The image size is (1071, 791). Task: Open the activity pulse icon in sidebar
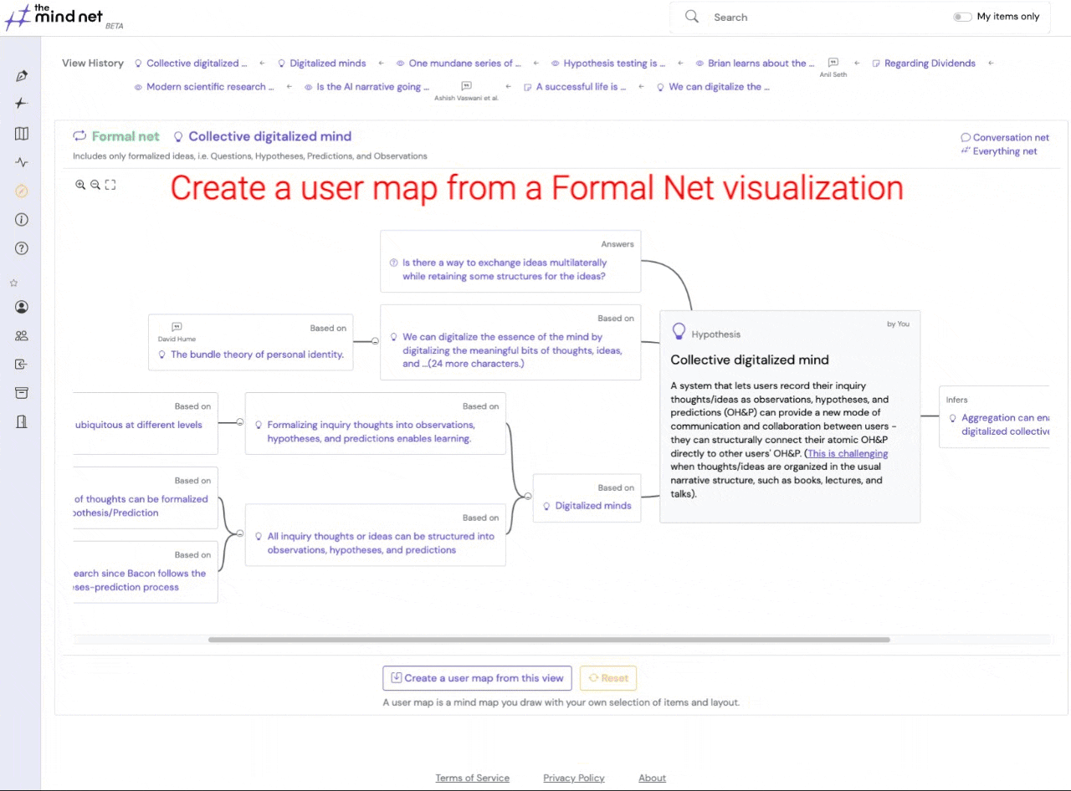pyautogui.click(x=22, y=162)
